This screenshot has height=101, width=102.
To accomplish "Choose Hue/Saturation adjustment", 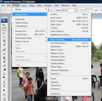I will [69, 43].
